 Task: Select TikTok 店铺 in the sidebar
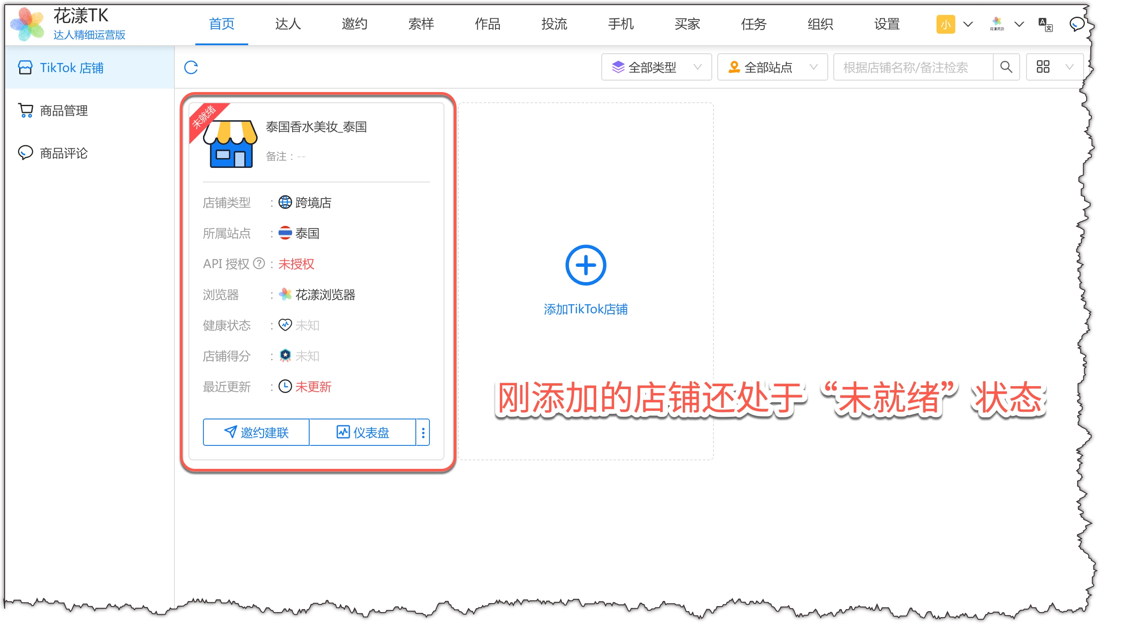pyautogui.click(x=90, y=68)
